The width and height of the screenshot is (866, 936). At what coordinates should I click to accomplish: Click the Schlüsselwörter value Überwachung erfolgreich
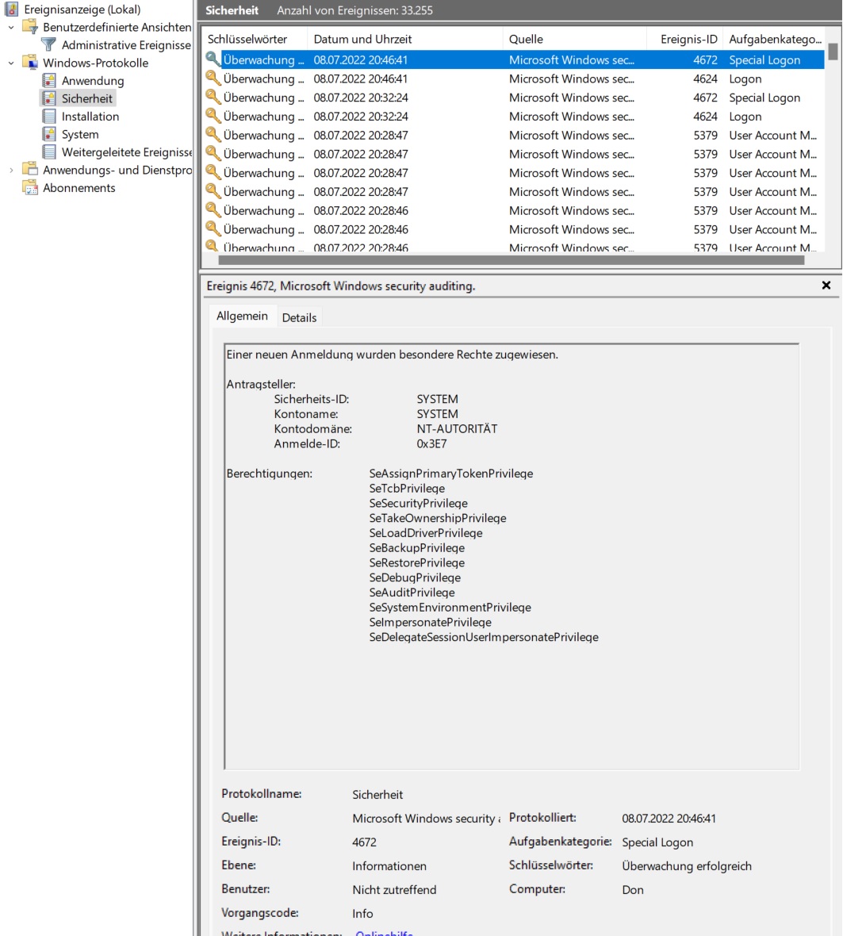click(x=686, y=865)
